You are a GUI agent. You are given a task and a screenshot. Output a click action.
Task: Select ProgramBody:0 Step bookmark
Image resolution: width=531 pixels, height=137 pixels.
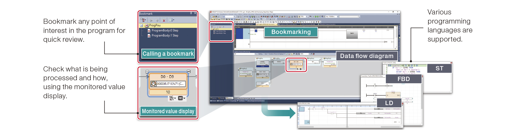(x=165, y=30)
